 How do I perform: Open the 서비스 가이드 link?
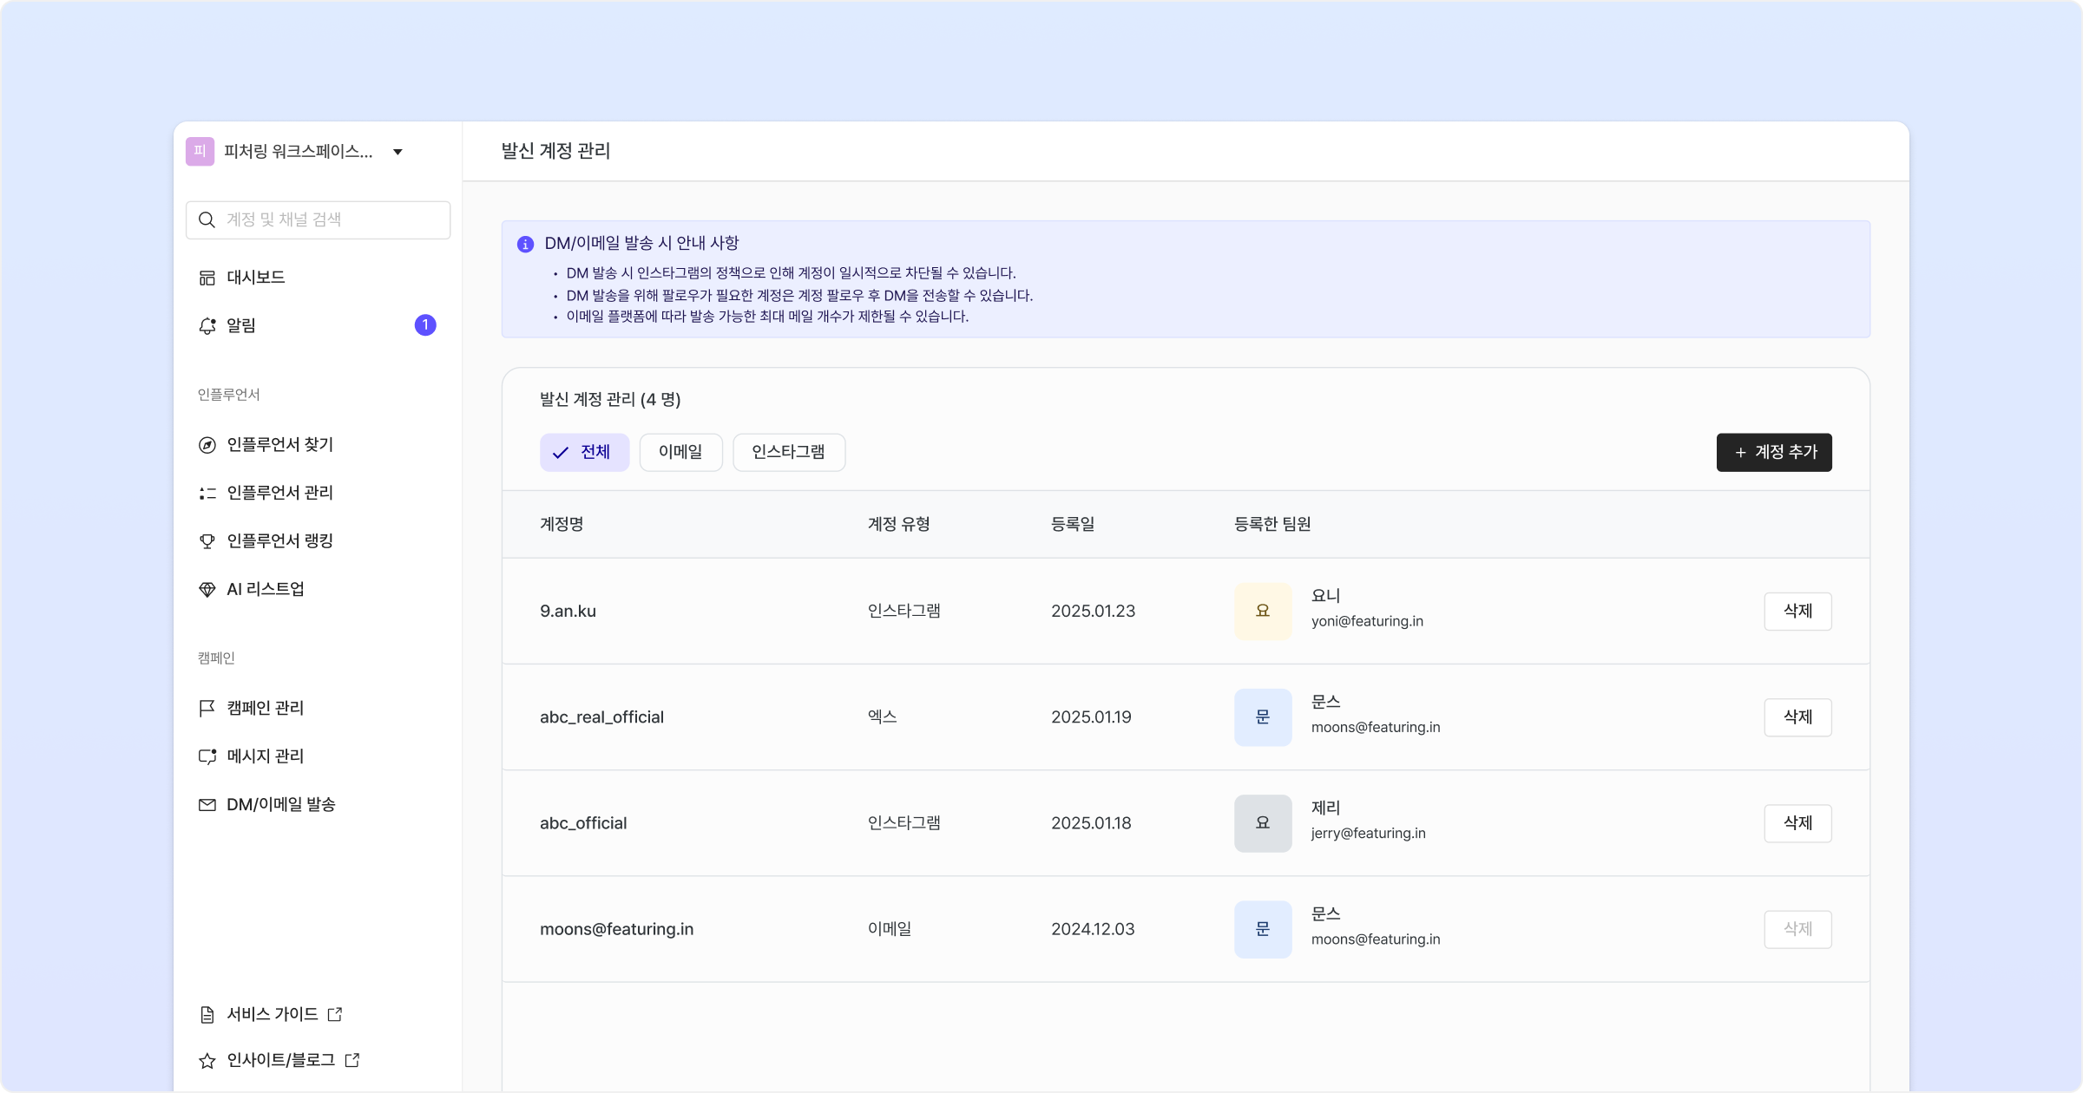272,1014
